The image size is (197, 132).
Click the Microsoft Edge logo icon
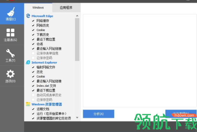click(28, 16)
